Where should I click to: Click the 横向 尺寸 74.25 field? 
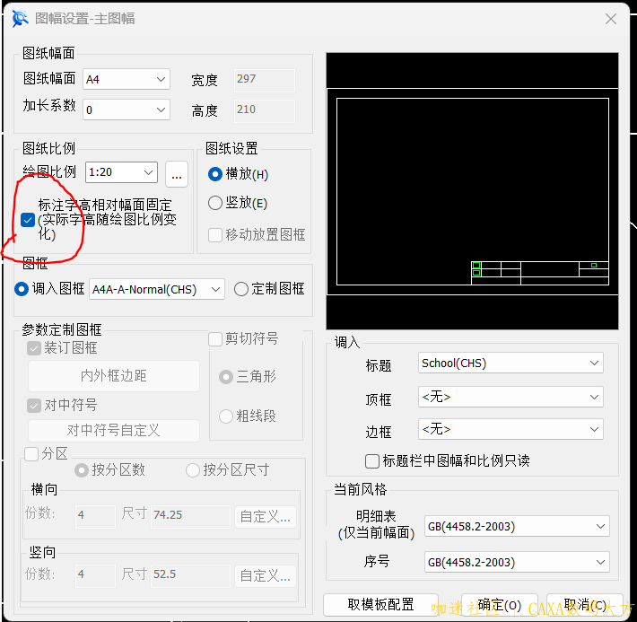tap(190, 517)
